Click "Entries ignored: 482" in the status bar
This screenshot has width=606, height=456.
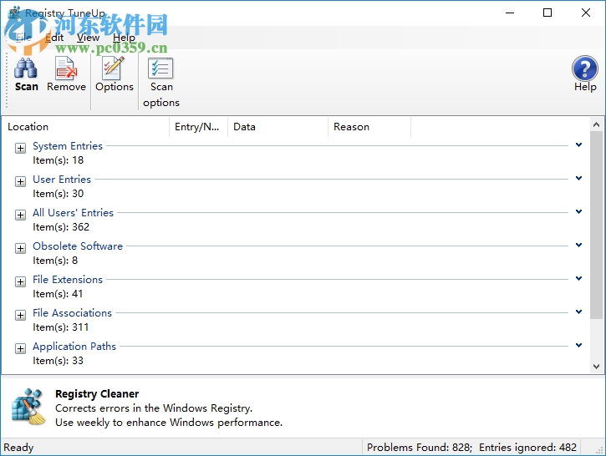point(527,447)
